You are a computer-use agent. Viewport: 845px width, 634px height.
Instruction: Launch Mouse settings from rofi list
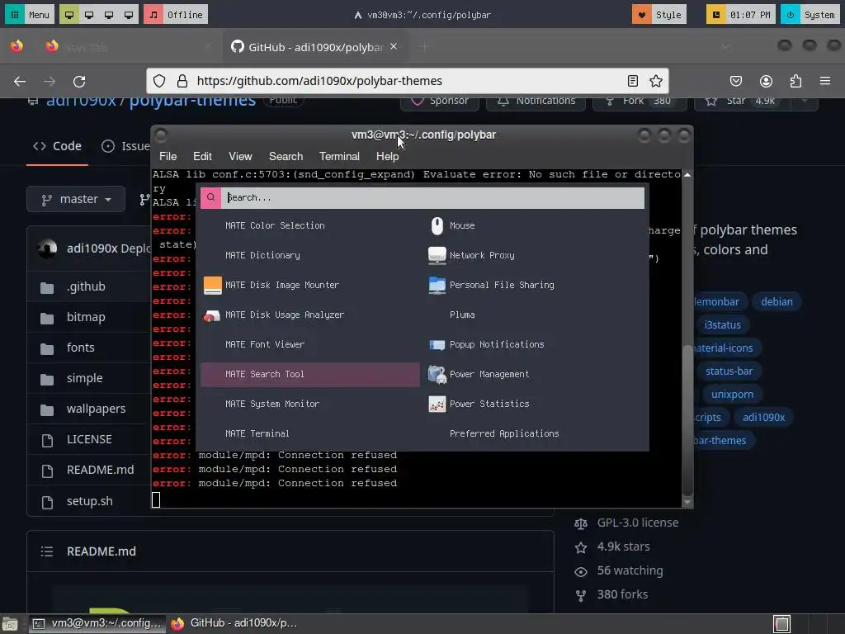coord(536,225)
